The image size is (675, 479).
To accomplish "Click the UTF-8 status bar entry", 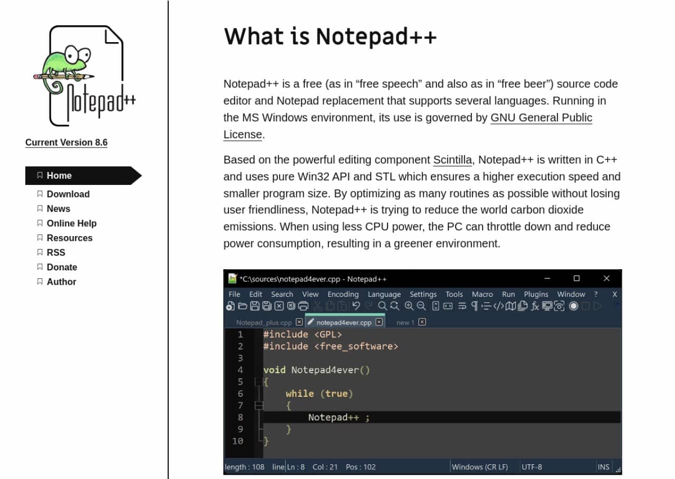I will click(x=532, y=467).
